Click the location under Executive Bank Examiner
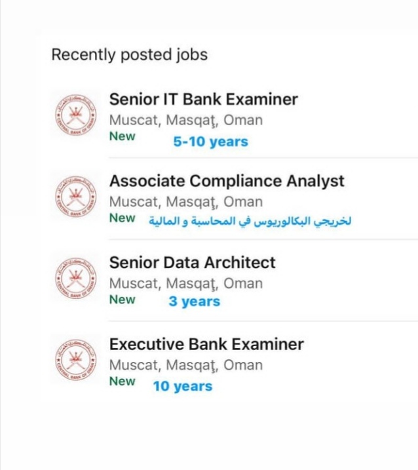This screenshot has height=470, width=418. [x=185, y=365]
